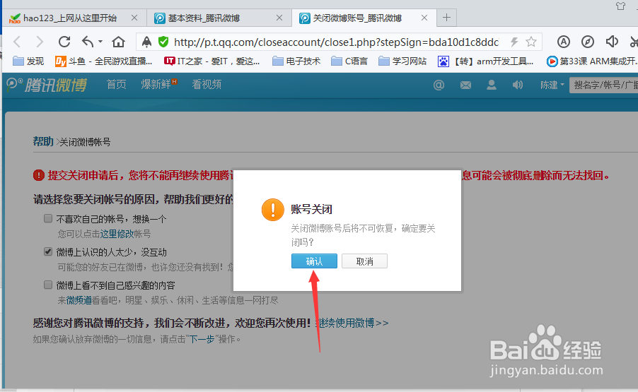
Task: Close the 基本资料 tab
Action: (x=279, y=18)
